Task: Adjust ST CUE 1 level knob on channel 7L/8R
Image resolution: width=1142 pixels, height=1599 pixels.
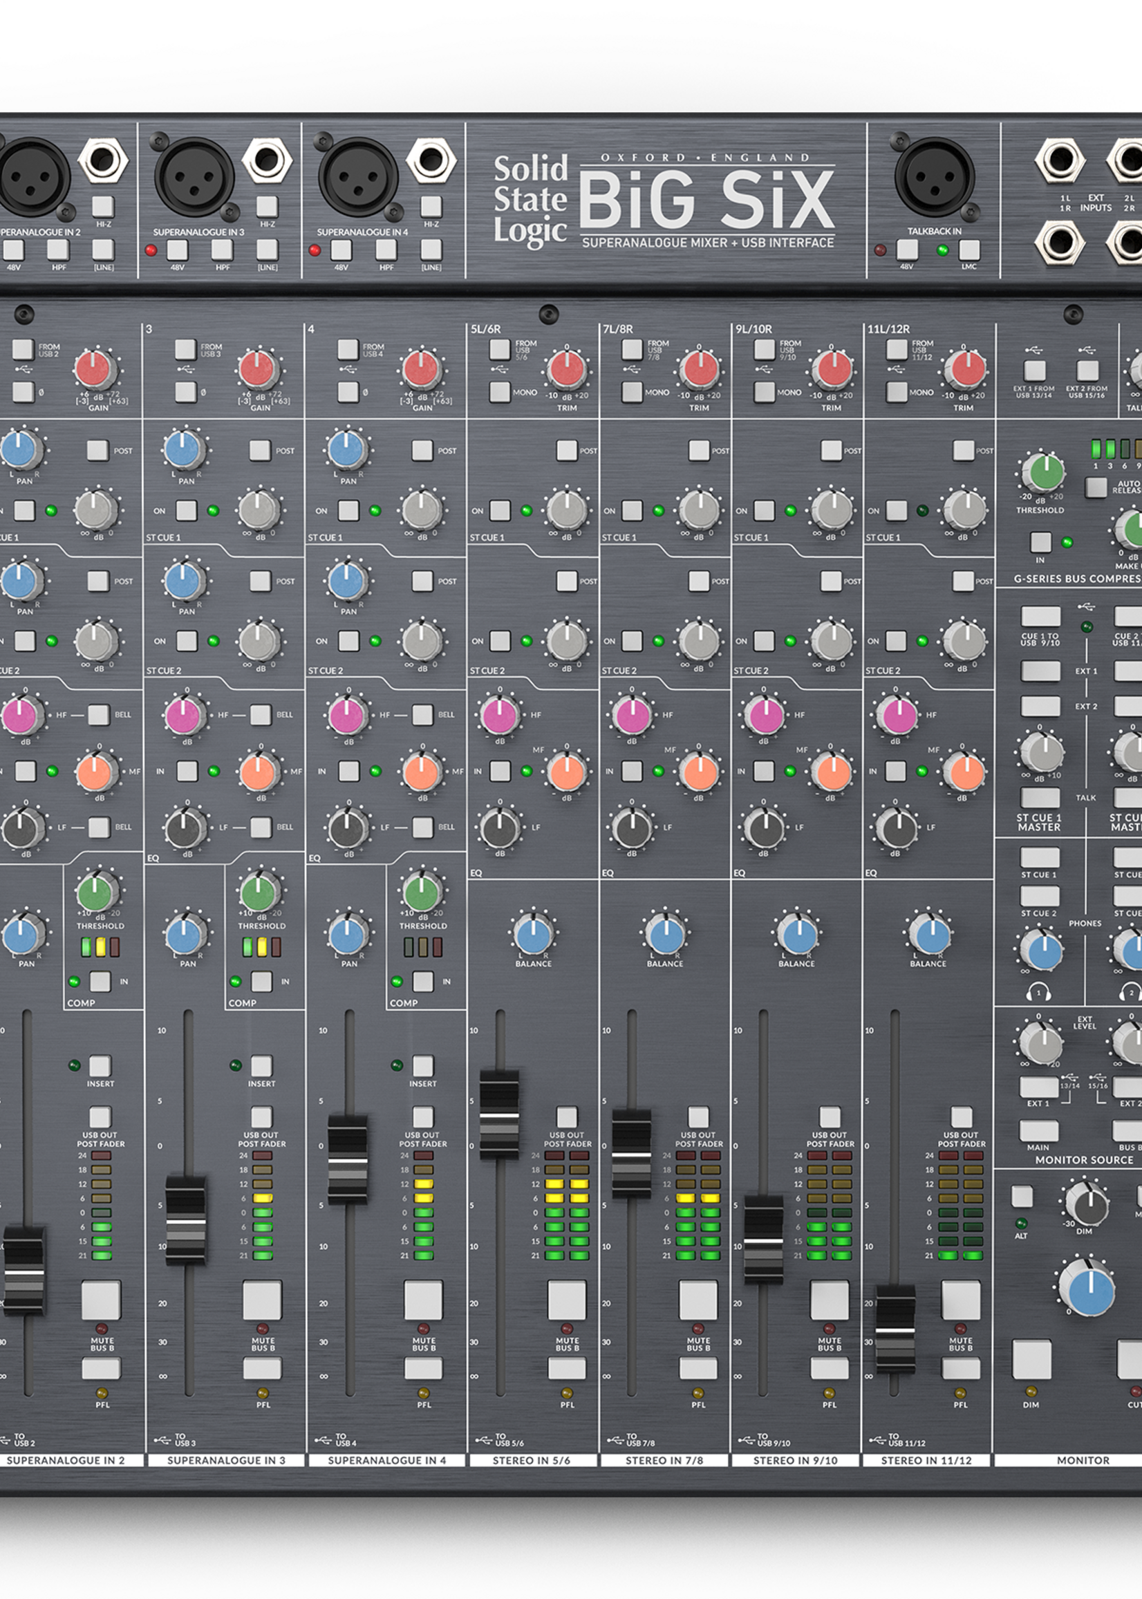Action: pos(699,510)
